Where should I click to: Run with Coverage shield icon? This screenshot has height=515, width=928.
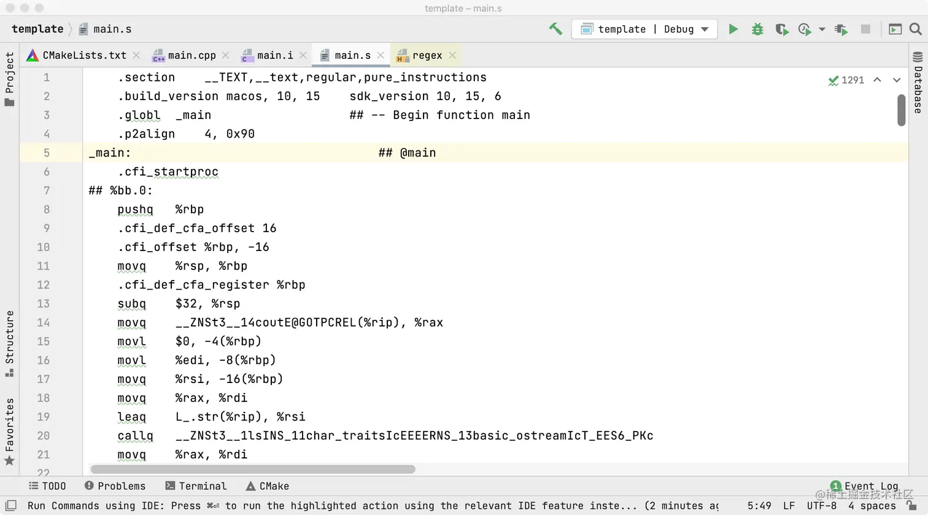781,29
